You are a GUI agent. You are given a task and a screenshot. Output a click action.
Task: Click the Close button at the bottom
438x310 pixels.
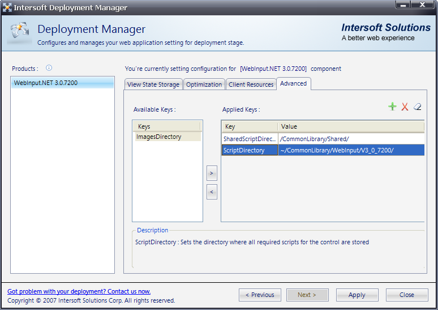click(x=406, y=295)
